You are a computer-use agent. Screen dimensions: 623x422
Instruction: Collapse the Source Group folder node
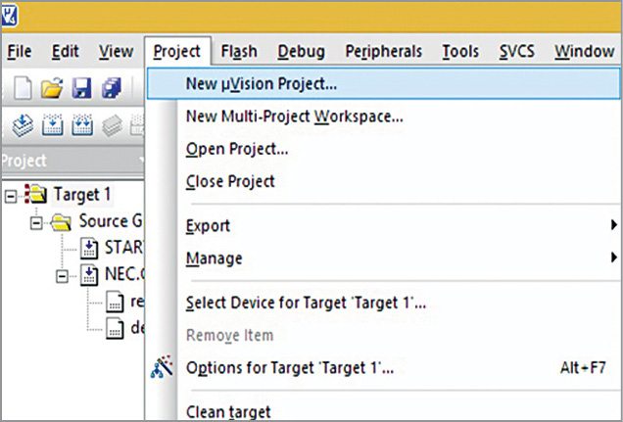[x=38, y=221]
